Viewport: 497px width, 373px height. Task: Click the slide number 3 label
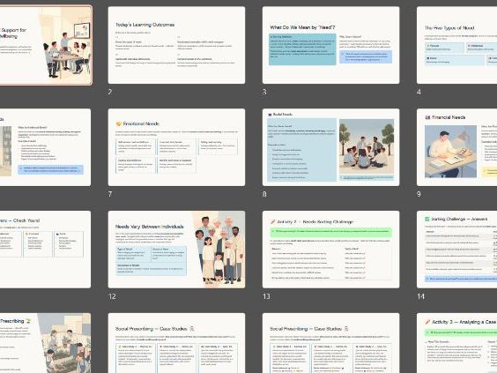click(x=264, y=92)
